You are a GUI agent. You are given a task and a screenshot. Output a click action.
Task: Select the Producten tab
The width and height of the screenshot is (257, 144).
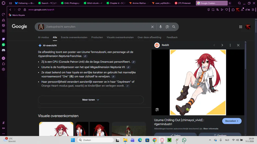pyautogui.click(x=97, y=37)
